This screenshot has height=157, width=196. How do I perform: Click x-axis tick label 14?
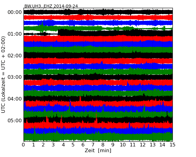[162, 145]
